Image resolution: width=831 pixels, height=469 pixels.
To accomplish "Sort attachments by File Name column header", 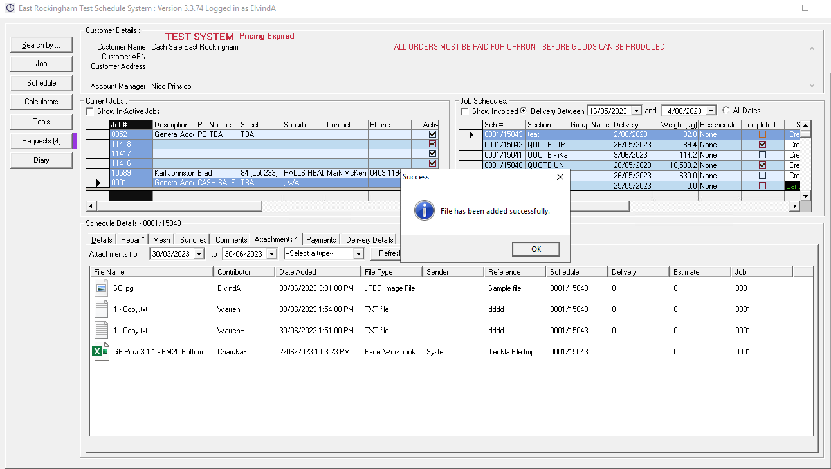I will (x=152, y=272).
